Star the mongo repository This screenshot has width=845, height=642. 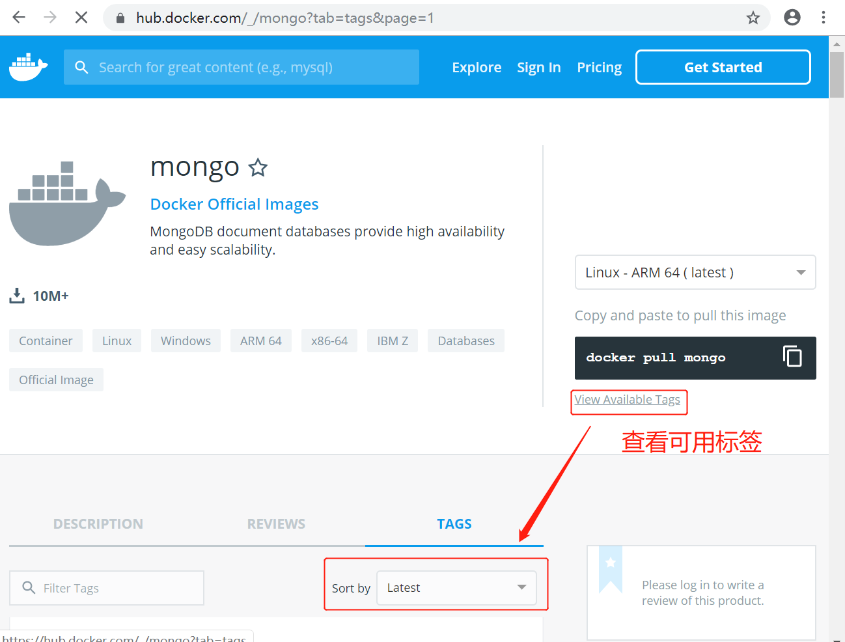tap(258, 168)
